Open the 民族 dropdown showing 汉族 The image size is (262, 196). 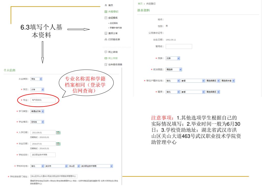point(173,58)
